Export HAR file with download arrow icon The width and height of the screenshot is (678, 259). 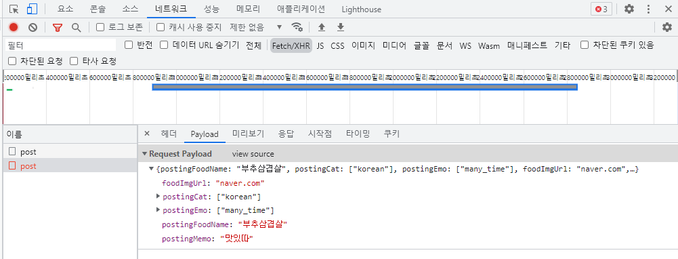coord(341,27)
